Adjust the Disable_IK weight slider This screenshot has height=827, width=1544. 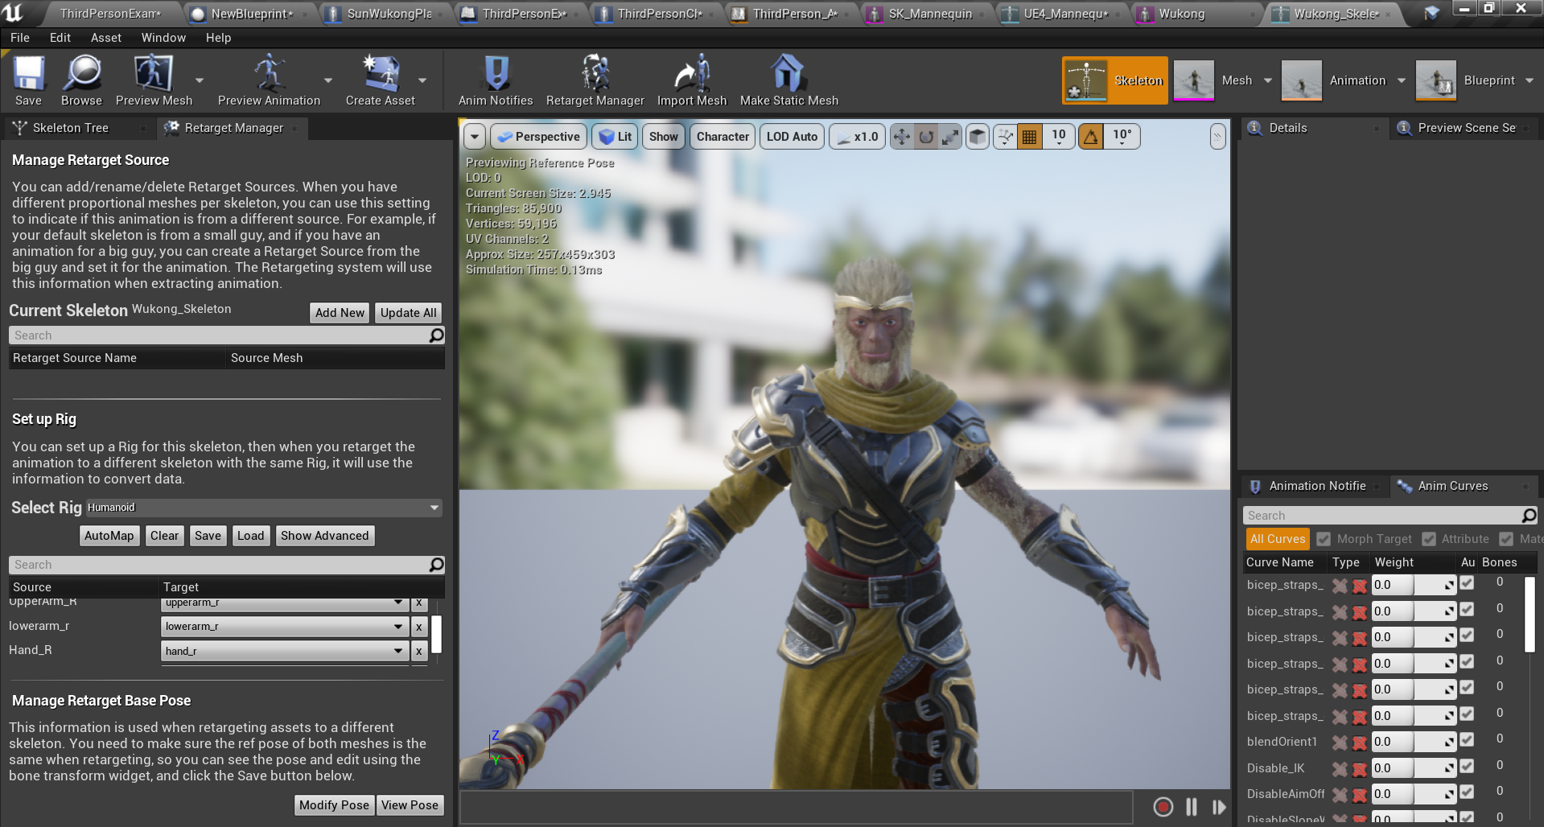click(x=1414, y=768)
